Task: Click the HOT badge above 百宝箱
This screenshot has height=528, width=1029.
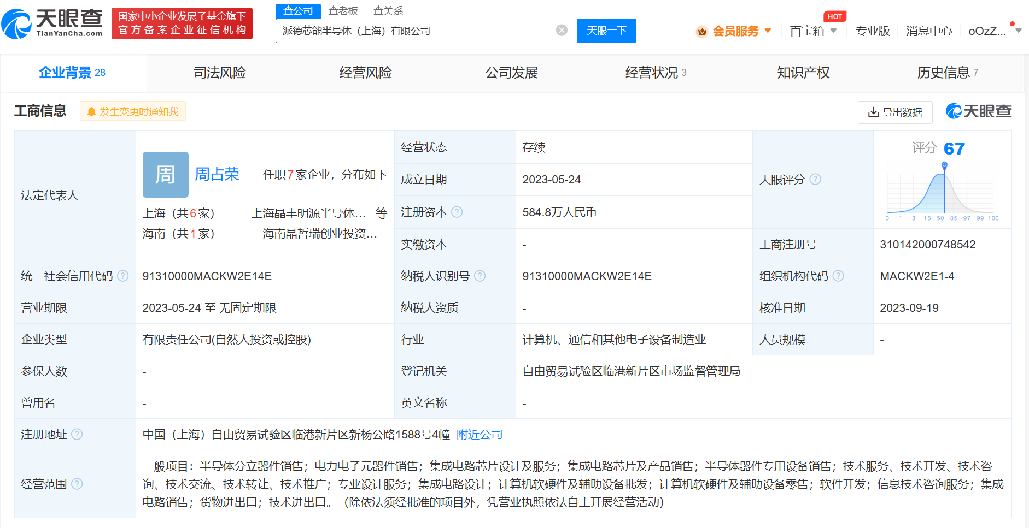Action: click(x=835, y=16)
